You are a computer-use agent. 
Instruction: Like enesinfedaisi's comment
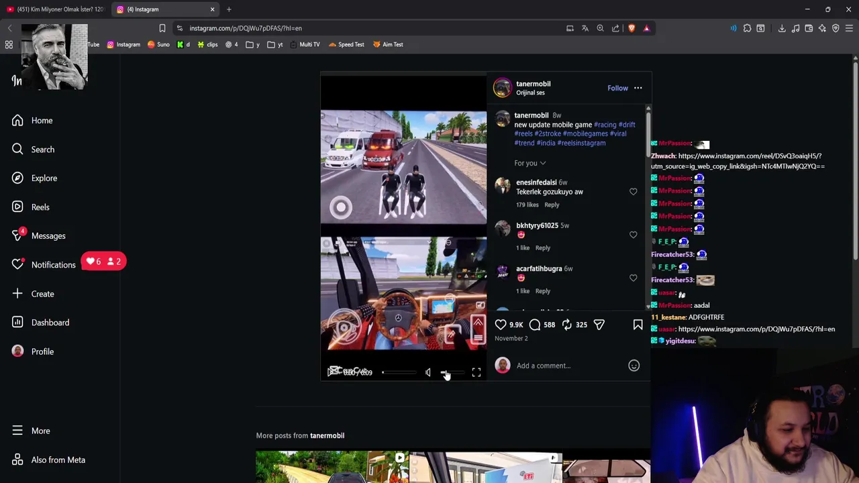click(633, 192)
